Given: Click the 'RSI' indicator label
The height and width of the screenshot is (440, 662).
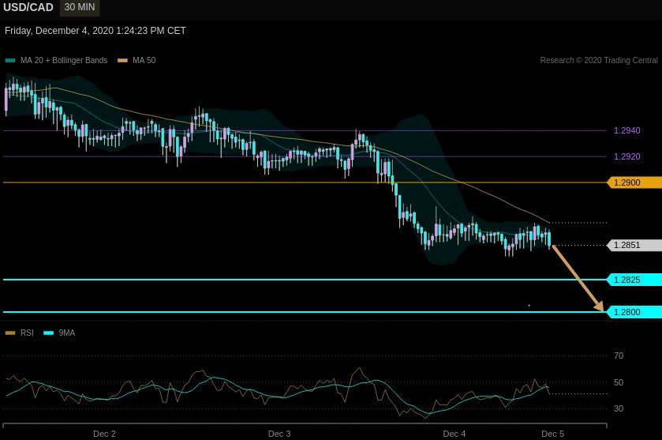Looking at the screenshot, I should 27,333.
